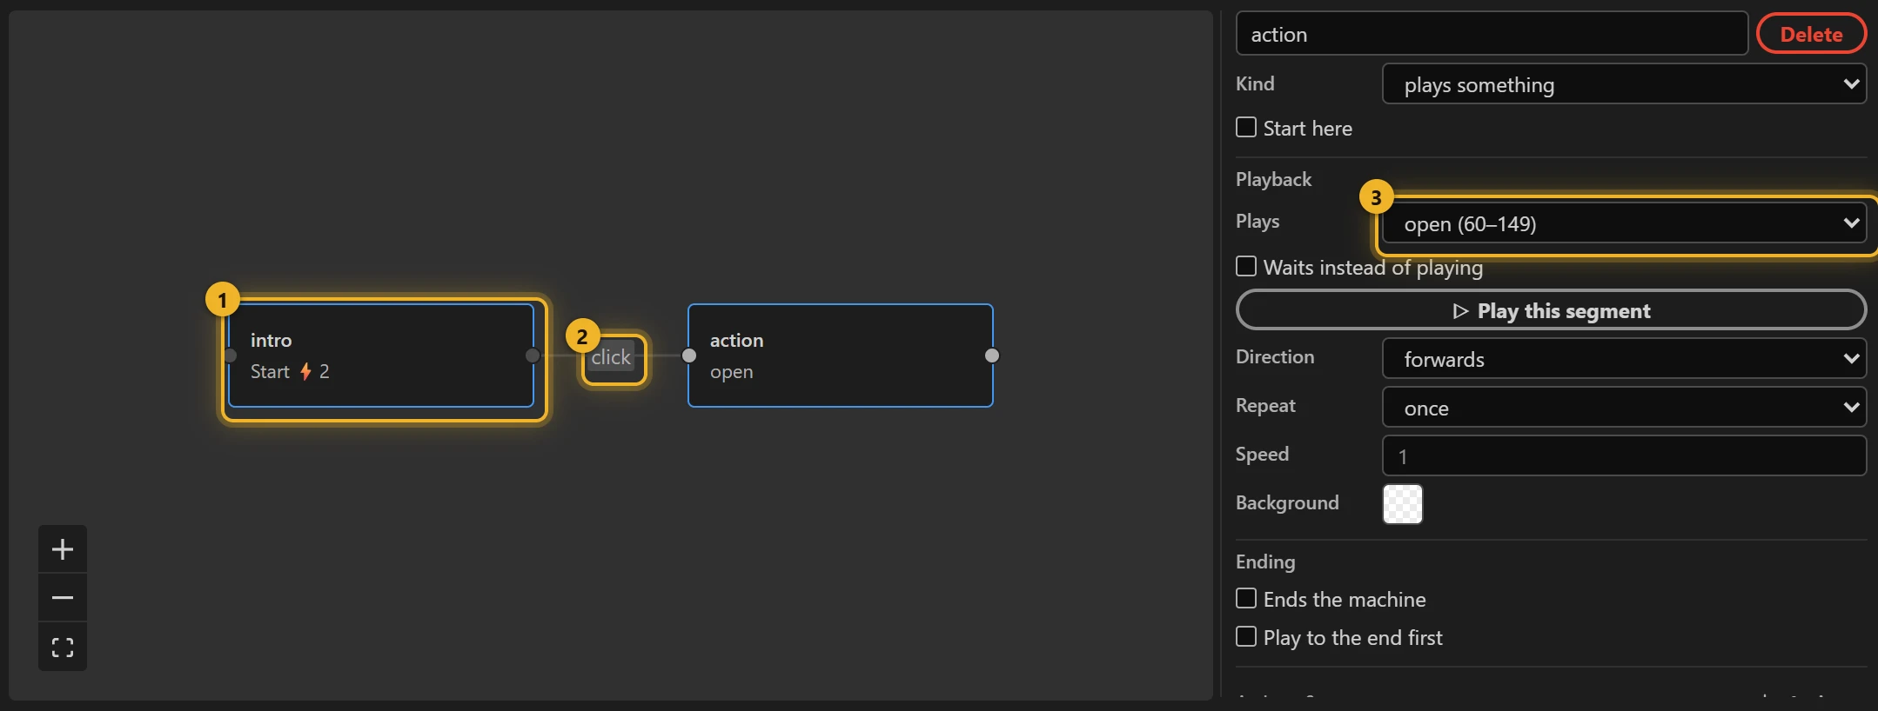Screen dimensions: 1878x711
Task: Enable the Start here checkbox
Action: [1246, 128]
